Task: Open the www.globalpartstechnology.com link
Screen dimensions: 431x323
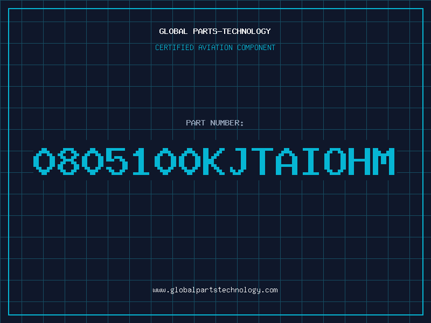Action: click(215, 290)
